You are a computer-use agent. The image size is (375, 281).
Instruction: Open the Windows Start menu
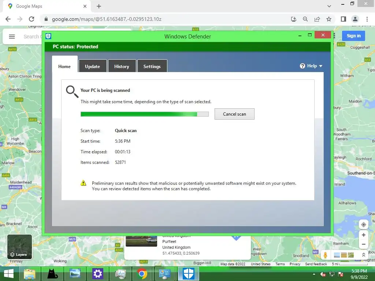tap(9, 274)
